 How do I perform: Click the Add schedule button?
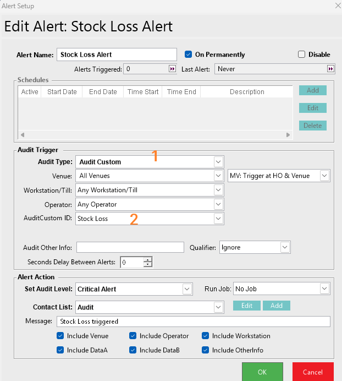click(312, 90)
